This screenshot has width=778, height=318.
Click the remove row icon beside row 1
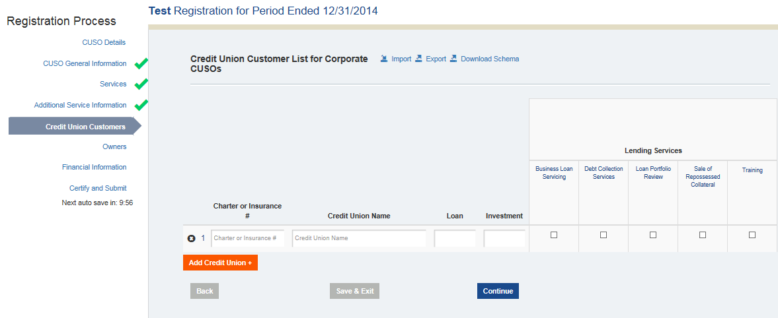click(x=192, y=238)
